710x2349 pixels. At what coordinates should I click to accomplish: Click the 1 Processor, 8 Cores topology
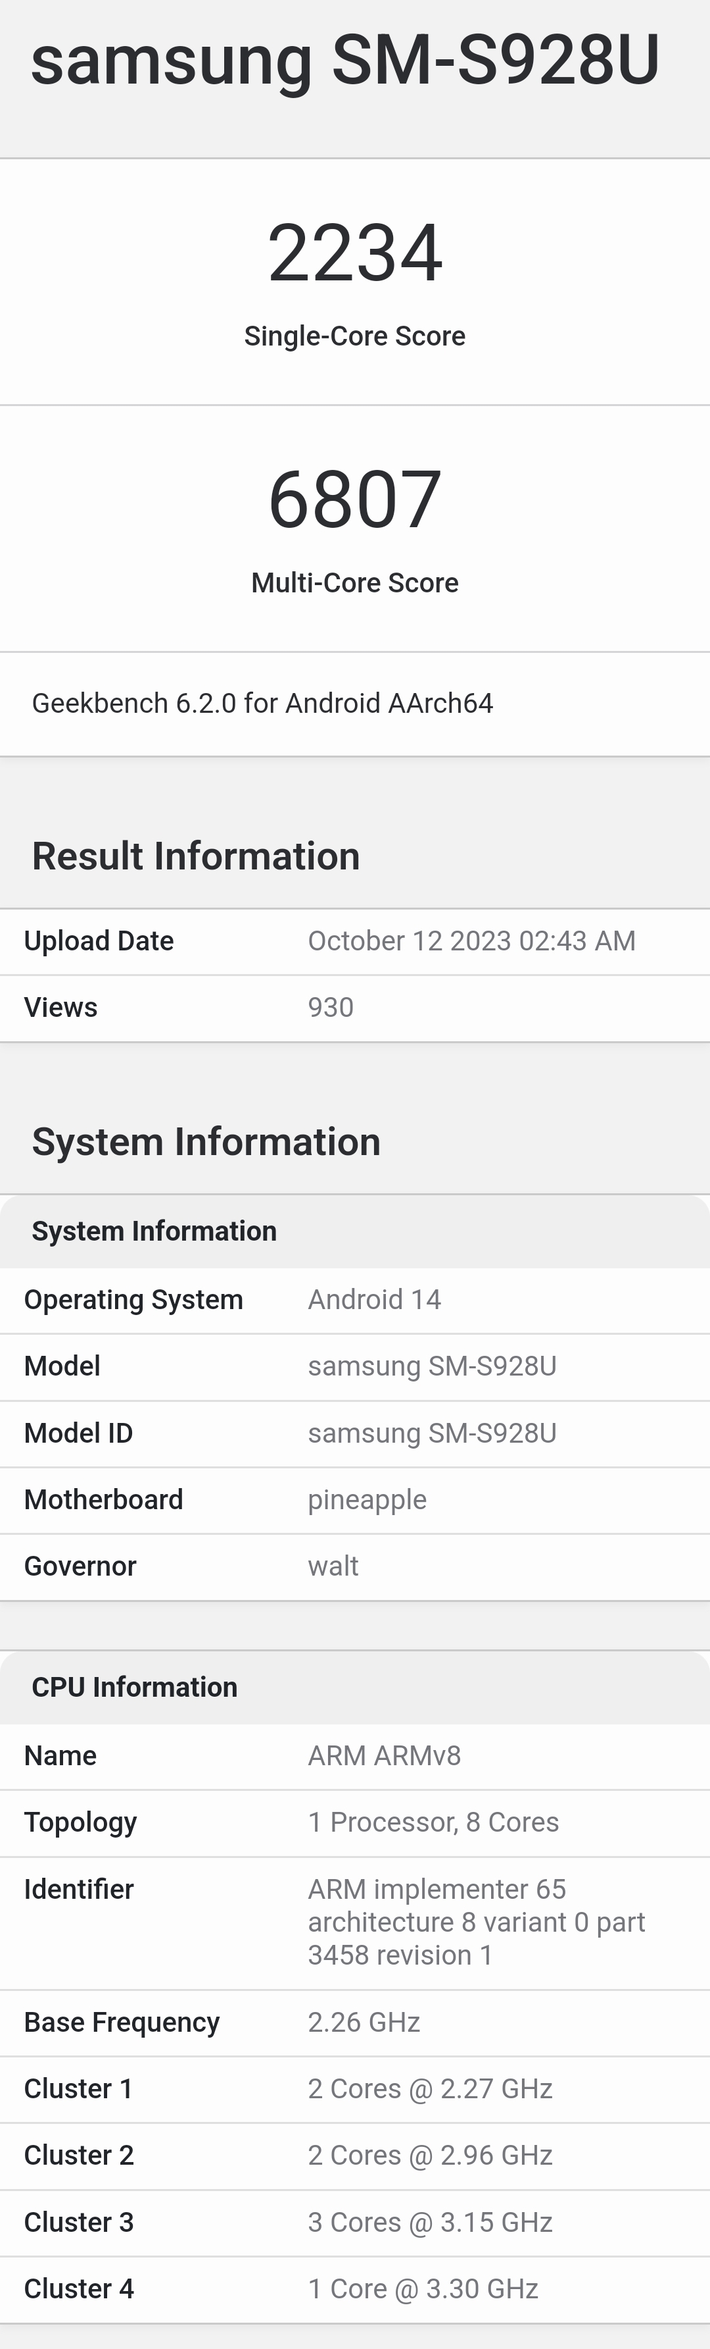[433, 1822]
